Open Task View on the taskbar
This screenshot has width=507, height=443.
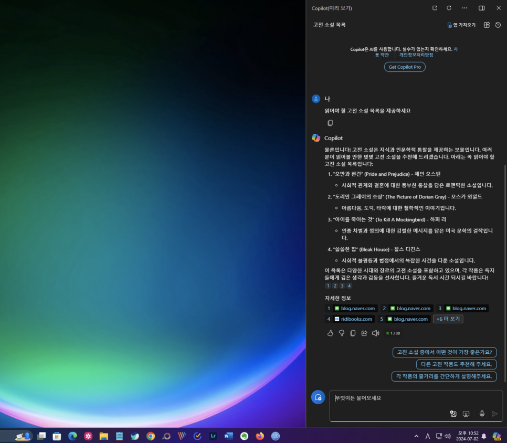coord(41,436)
